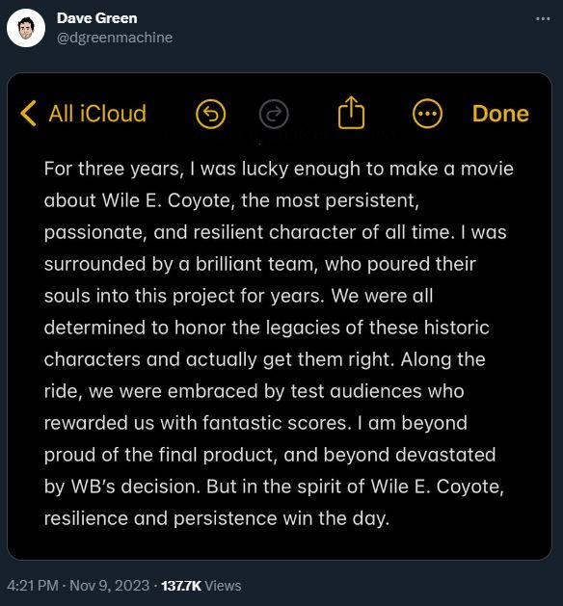Click the 'fantastic scores' text in the note
The image size is (563, 606).
pyautogui.click(x=277, y=423)
